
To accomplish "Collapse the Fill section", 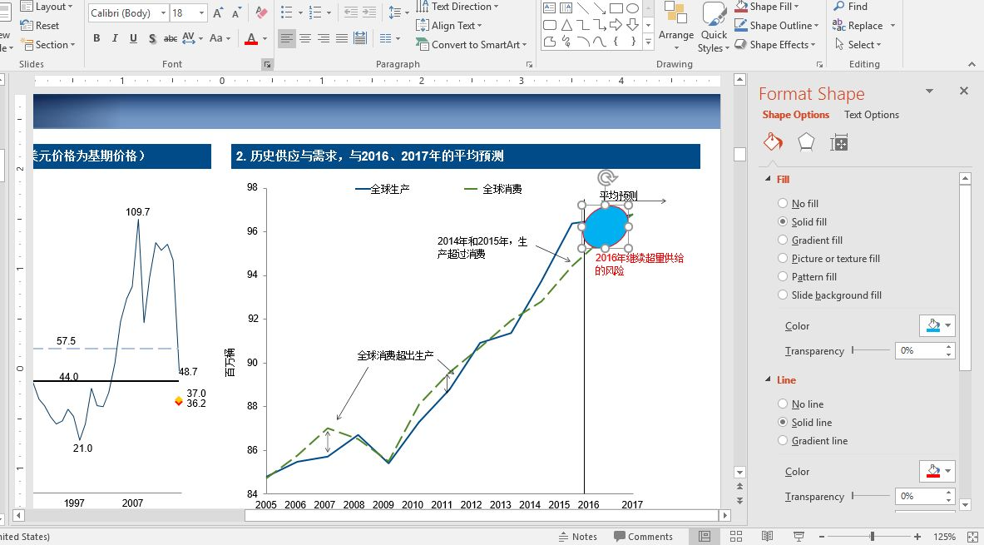I will coord(768,179).
